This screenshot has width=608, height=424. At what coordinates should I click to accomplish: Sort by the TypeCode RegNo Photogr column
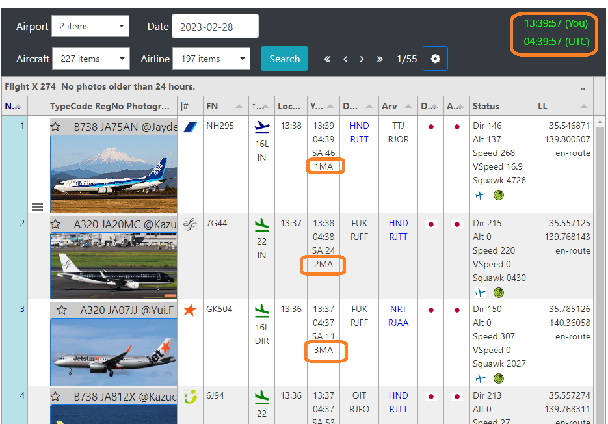pos(112,106)
